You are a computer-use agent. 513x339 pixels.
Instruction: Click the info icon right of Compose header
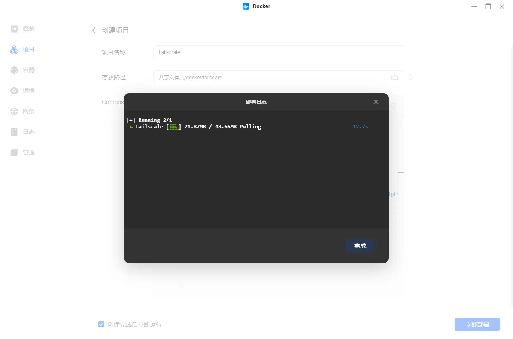pos(393,106)
